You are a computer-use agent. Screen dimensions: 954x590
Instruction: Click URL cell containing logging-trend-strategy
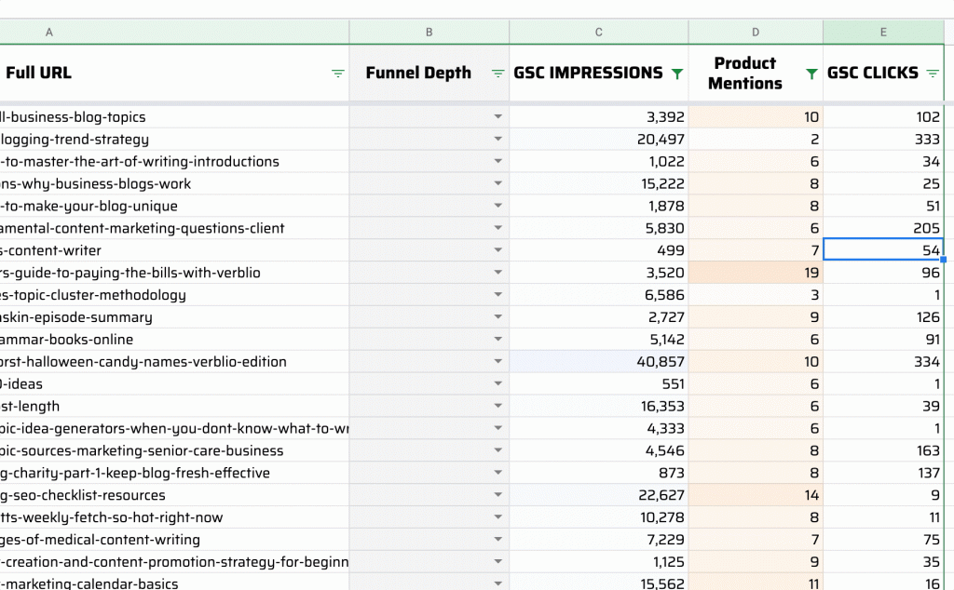point(174,140)
